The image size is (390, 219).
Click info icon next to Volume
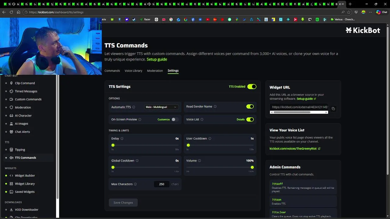click(x=199, y=161)
